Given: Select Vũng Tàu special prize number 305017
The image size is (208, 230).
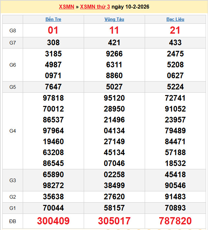Looking at the screenshot, I should pos(114,221).
